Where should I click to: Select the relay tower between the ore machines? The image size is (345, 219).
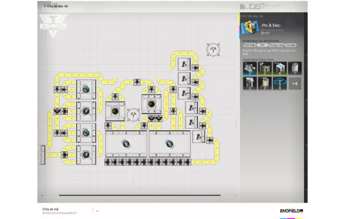(133, 115)
